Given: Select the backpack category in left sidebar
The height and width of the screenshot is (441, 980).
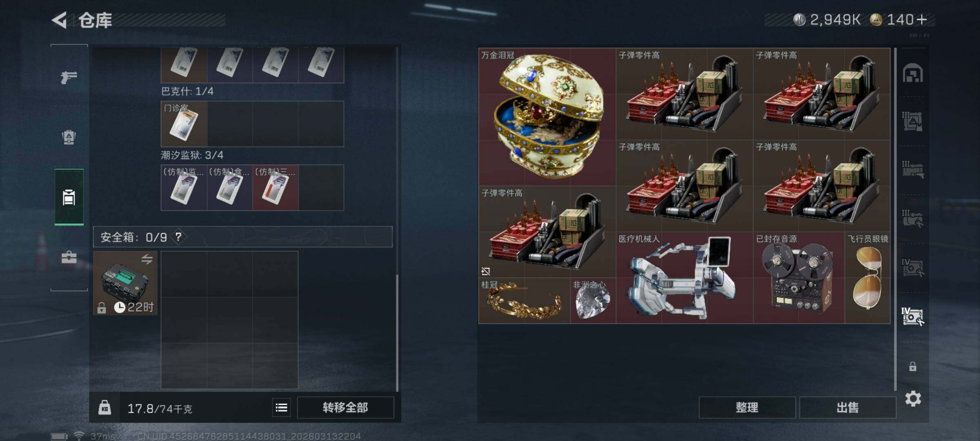Looking at the screenshot, I should point(69,137).
